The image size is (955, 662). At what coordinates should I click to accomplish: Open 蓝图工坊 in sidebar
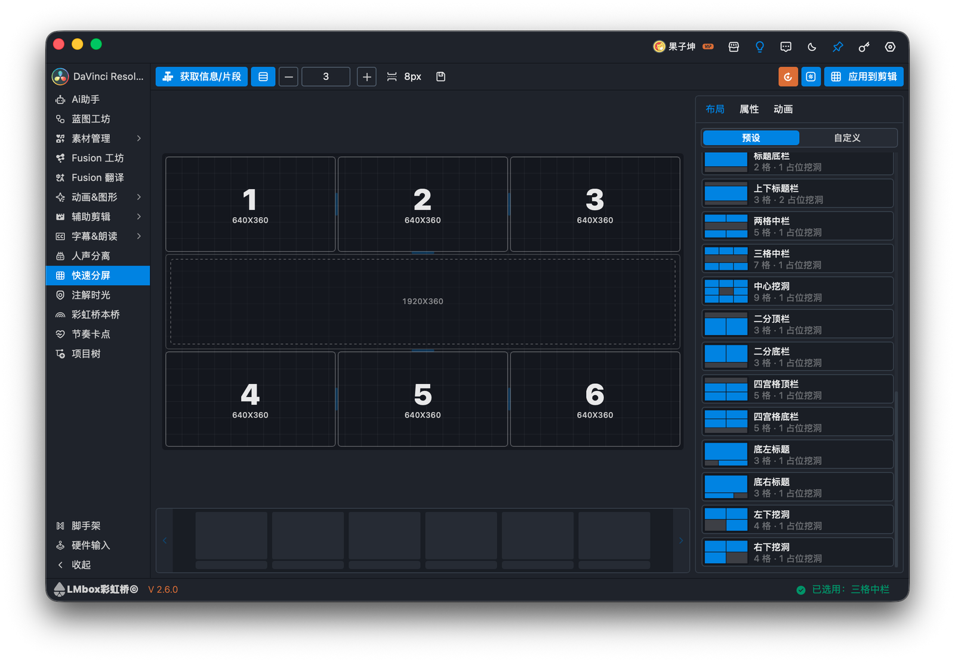[x=98, y=119]
